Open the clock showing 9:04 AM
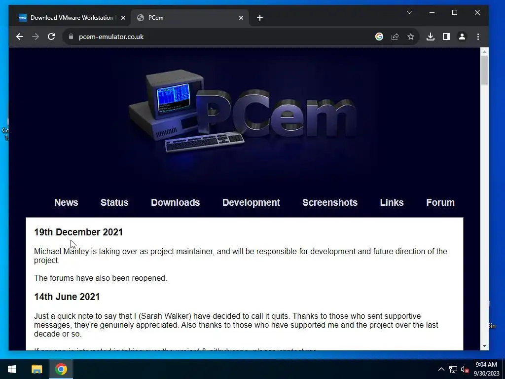This screenshot has height=379, width=505. (486, 369)
